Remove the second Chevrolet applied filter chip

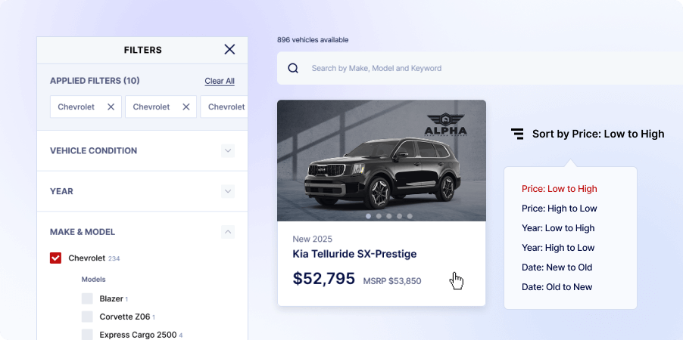186,107
